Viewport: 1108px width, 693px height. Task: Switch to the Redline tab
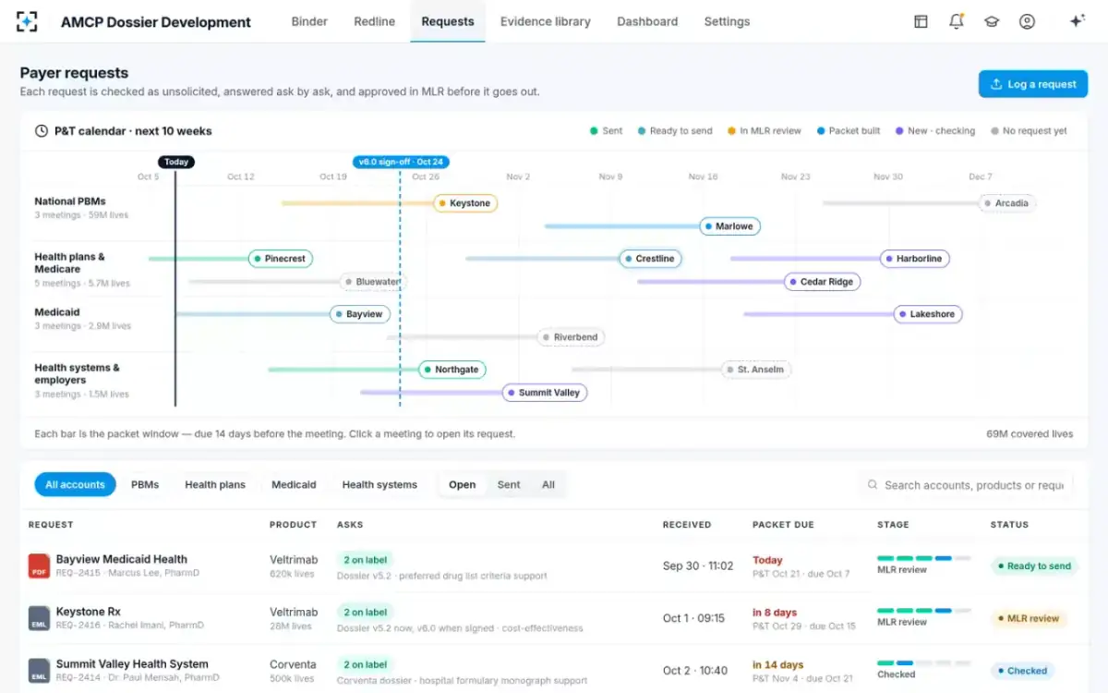pos(375,21)
